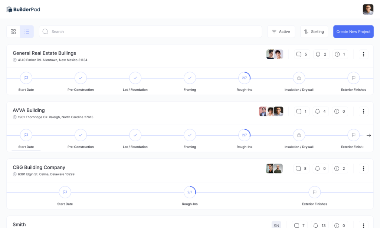Select CBG Building Start Date flag

point(65,192)
